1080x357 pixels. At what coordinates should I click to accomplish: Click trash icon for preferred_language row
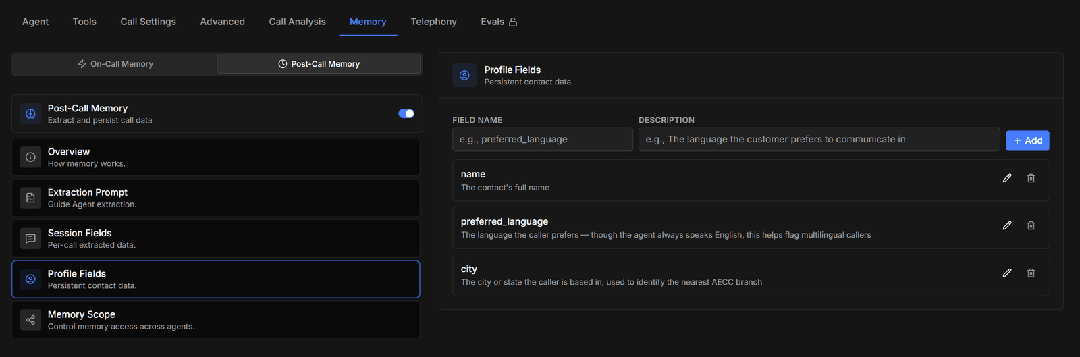[1031, 225]
